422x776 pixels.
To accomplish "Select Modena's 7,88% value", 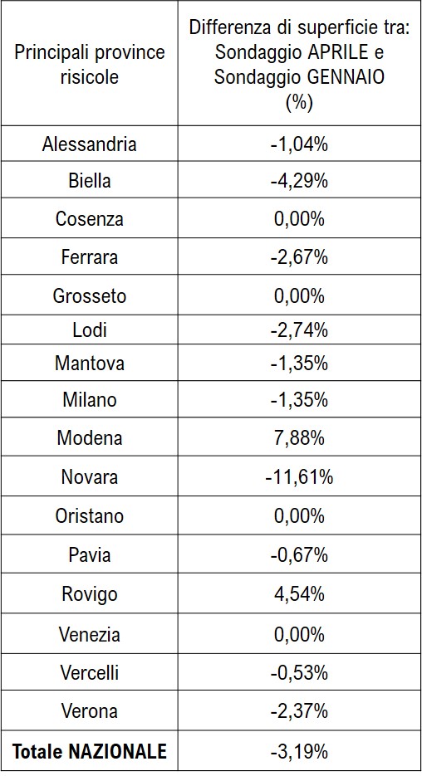I will click(299, 437).
